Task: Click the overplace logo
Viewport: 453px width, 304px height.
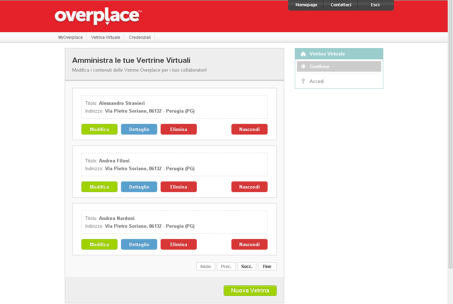Action: point(98,16)
